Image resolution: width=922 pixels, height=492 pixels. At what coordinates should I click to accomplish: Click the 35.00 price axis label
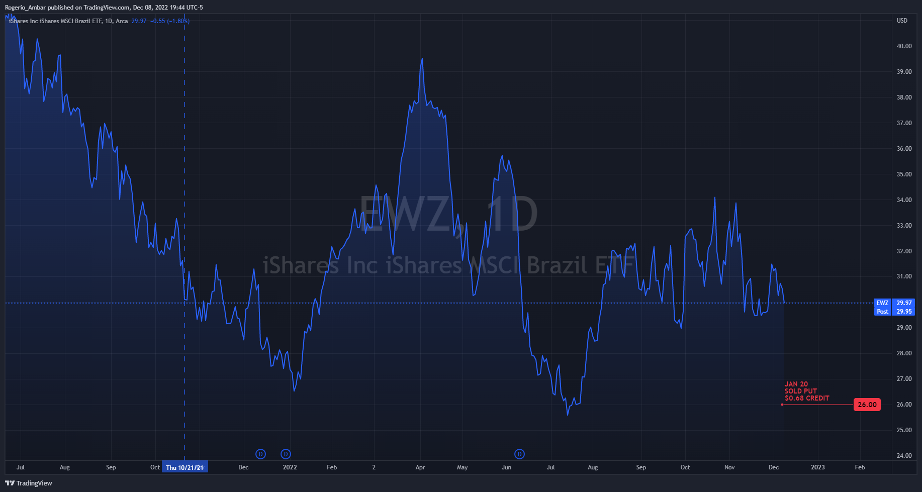click(904, 174)
